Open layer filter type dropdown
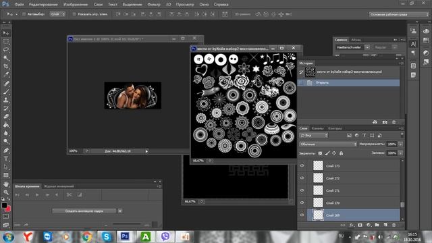Screen dimensions: 432x243 314,135
